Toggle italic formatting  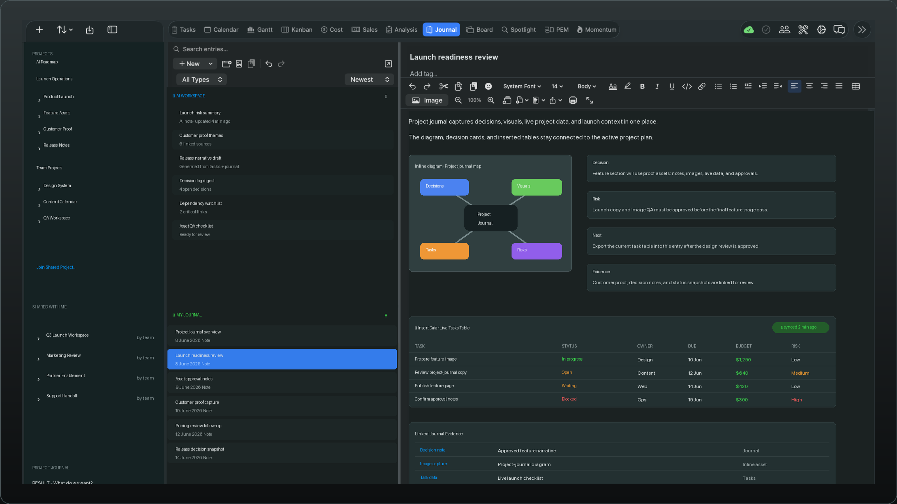pos(657,86)
